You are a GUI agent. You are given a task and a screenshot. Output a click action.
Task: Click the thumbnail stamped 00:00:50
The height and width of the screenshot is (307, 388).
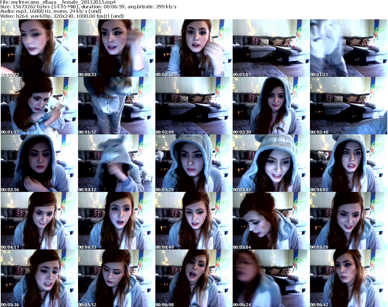click(194, 48)
